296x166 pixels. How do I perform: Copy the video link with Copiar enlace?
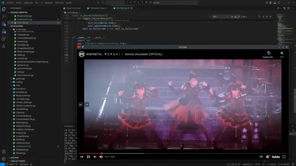(x=269, y=54)
